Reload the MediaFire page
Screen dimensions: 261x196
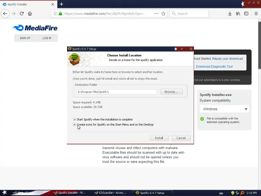(x=22, y=14)
